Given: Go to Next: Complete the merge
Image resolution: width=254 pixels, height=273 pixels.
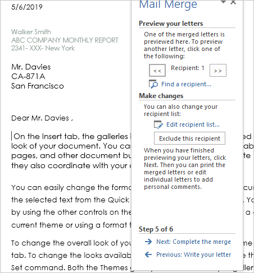Looking at the screenshot, I should (193, 242).
